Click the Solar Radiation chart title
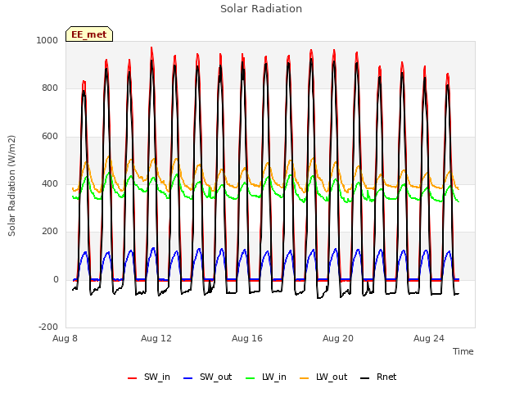 click(261, 9)
